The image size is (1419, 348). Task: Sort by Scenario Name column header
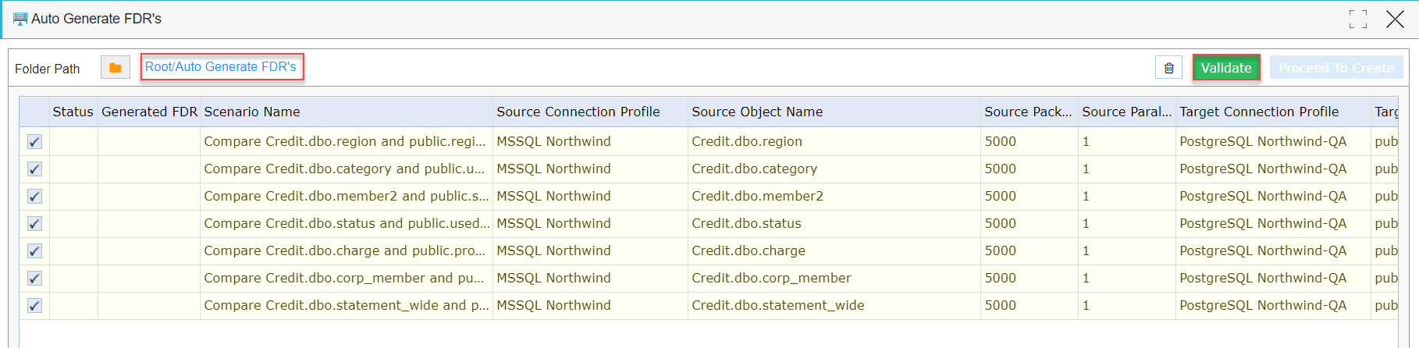pyautogui.click(x=347, y=112)
